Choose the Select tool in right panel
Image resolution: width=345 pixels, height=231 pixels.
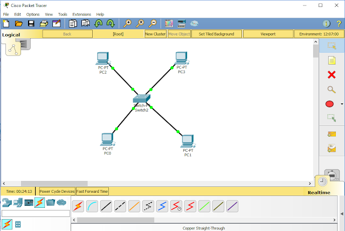(332, 46)
